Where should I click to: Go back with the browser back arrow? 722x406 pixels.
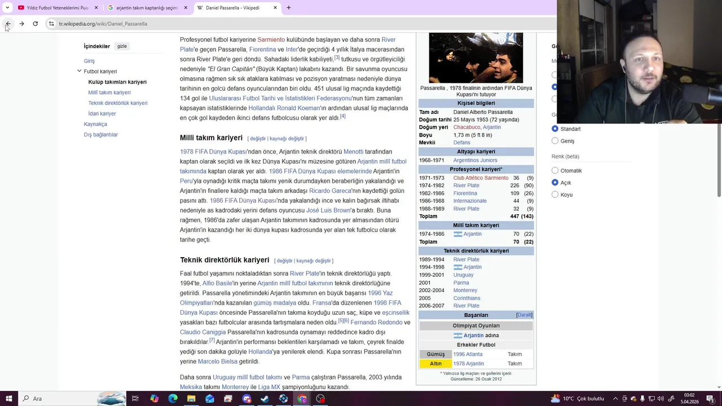(x=8, y=24)
